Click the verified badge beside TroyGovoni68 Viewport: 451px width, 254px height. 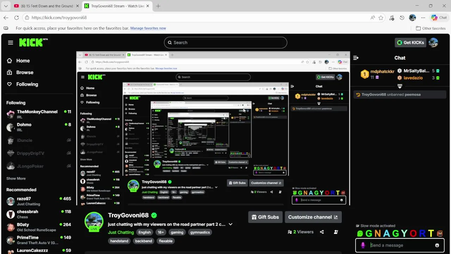coord(154,215)
